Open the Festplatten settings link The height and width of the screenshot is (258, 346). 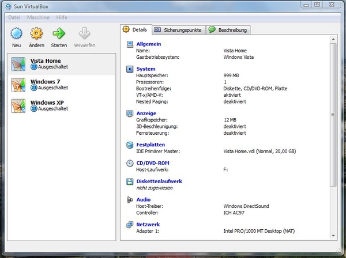click(x=151, y=145)
